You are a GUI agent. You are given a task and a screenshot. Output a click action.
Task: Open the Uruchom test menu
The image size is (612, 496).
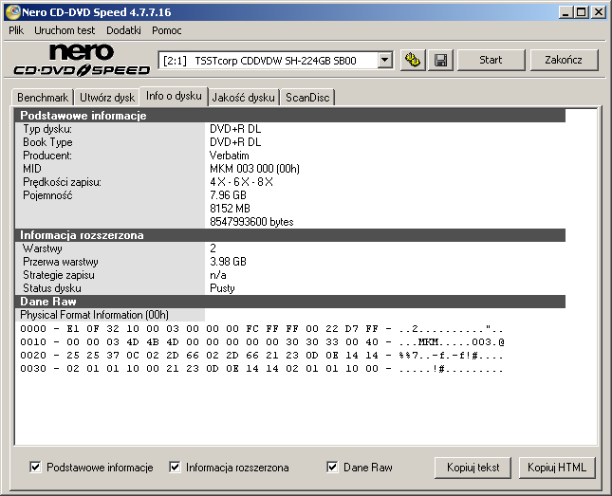(65, 30)
